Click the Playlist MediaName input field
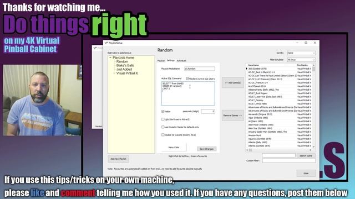 [200, 69]
